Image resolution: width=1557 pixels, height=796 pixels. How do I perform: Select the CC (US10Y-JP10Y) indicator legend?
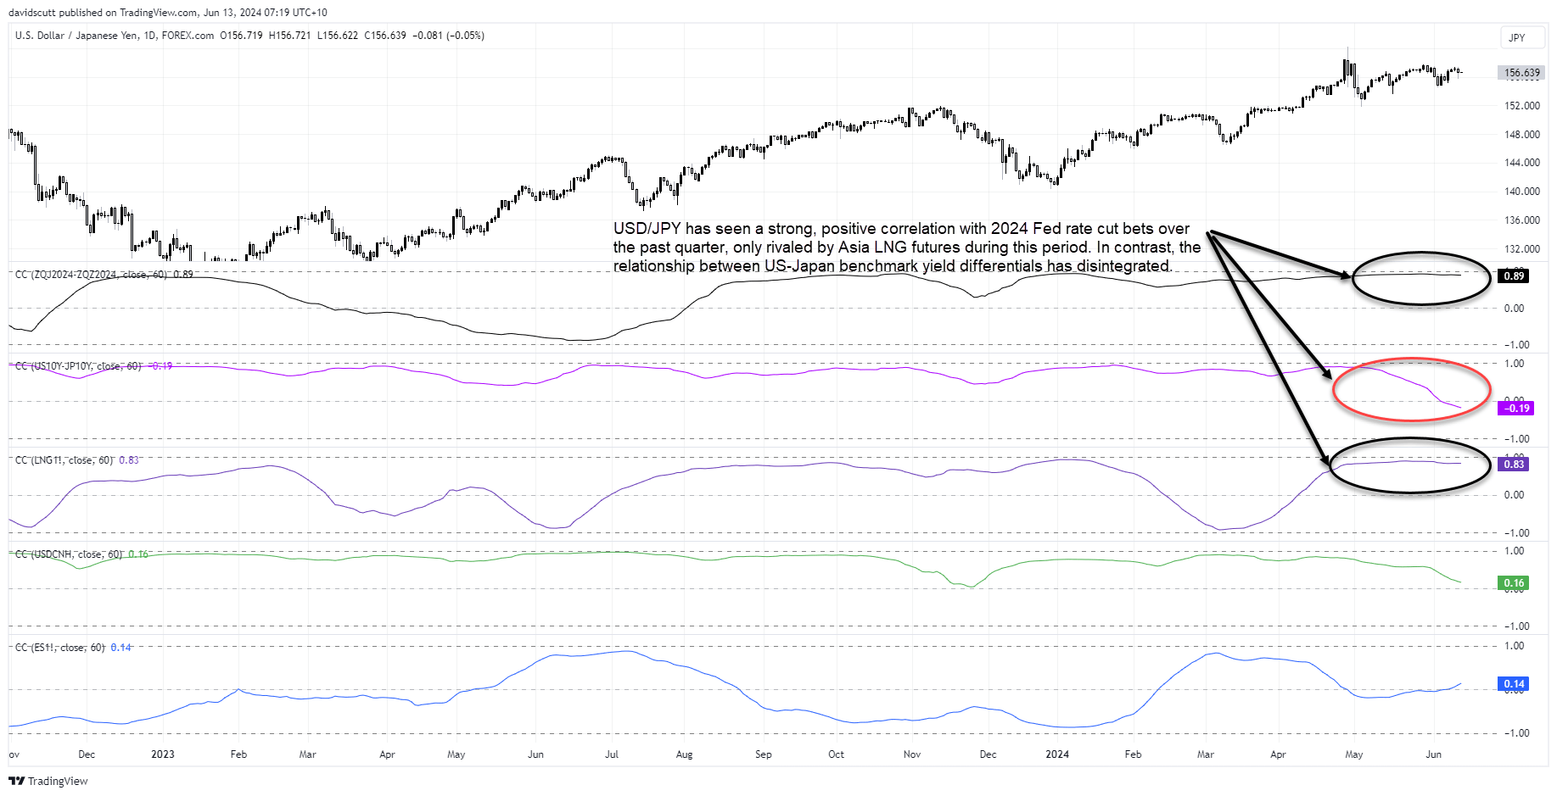point(78,366)
